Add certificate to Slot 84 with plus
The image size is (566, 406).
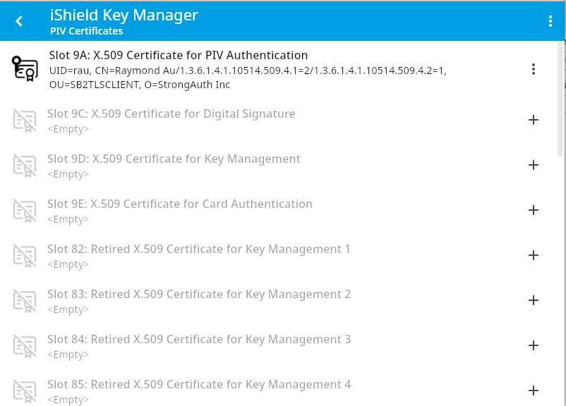tap(534, 345)
